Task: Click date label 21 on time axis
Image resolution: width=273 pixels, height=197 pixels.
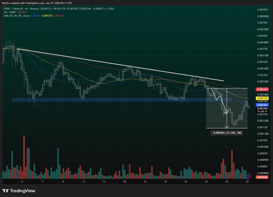Action: (186, 181)
